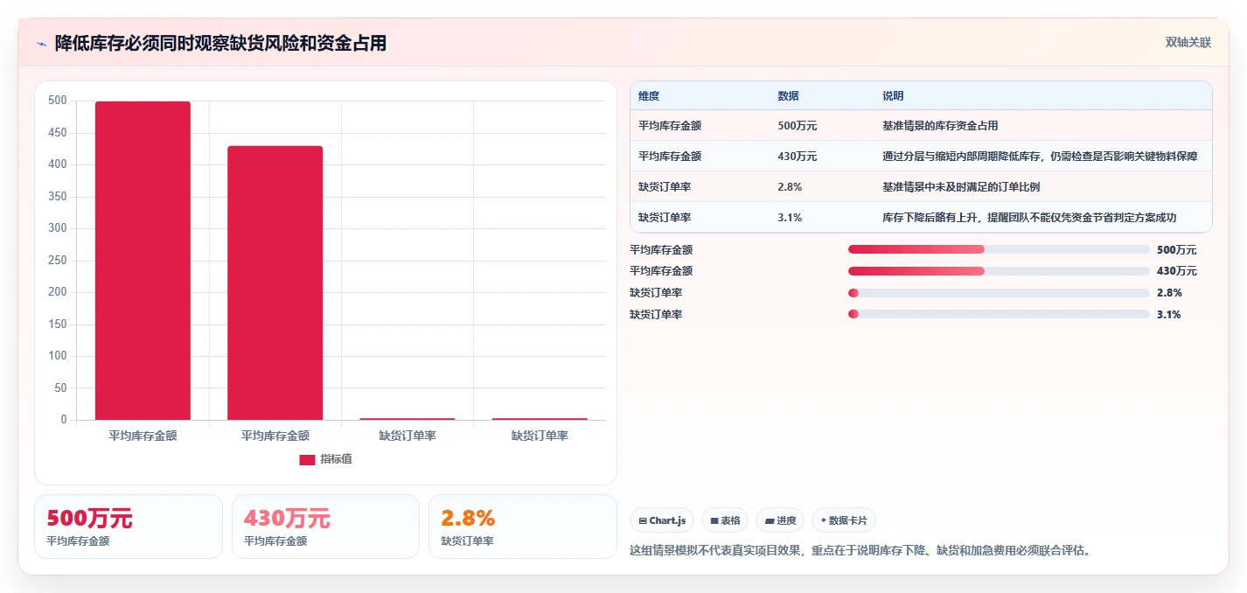Click the 100 y-axis tick label
The width and height of the screenshot is (1247, 593).
click(x=57, y=356)
